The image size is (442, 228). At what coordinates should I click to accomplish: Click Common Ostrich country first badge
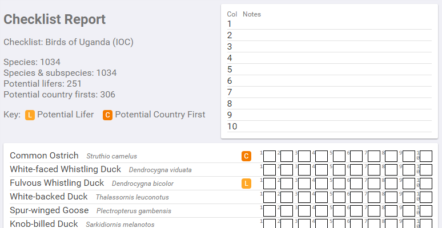pos(246,156)
